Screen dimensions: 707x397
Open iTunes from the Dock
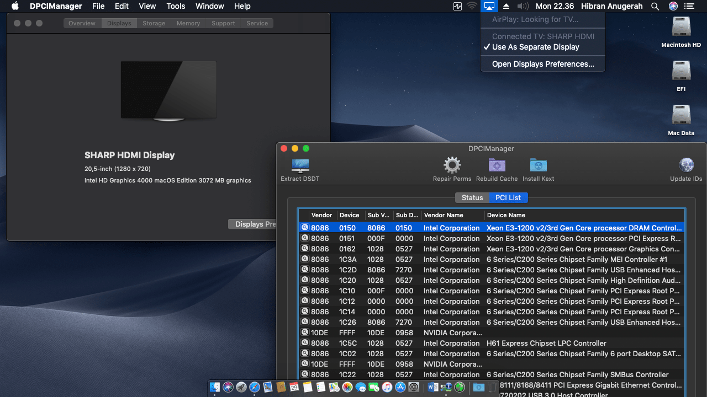tap(387, 388)
